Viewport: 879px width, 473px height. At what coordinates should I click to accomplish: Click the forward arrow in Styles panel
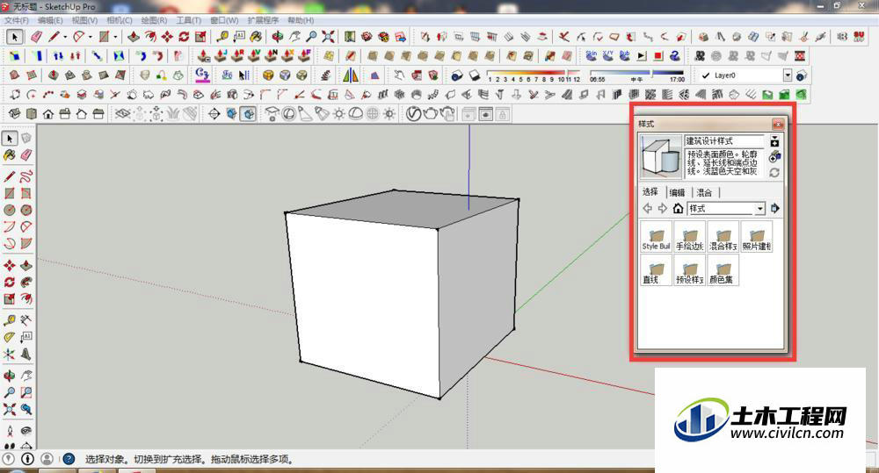pyautogui.click(x=663, y=208)
